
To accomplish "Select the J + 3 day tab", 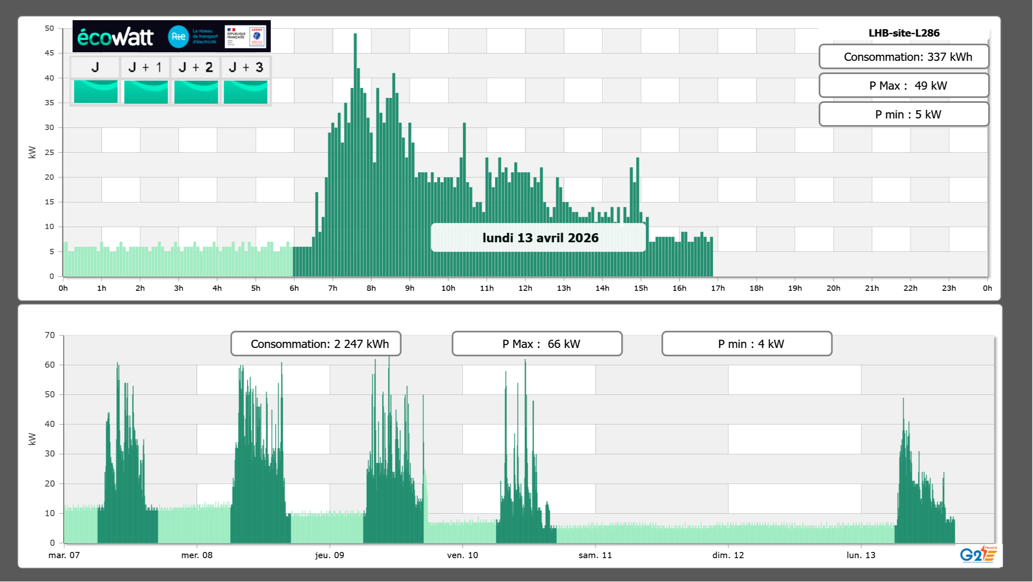I will pos(246,67).
